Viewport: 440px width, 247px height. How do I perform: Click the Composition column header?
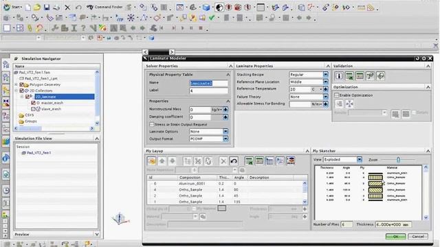coord(197,178)
